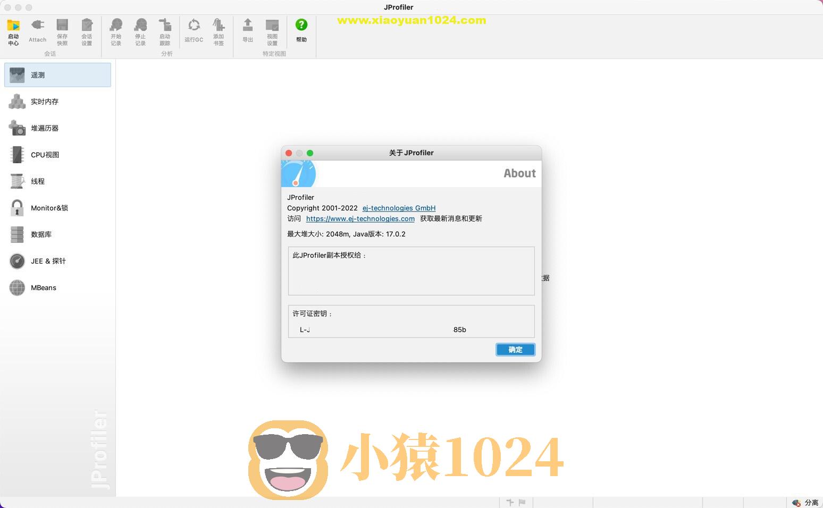Screen dimensions: 823x508
Task: Switch to the CPU视图 view
Action: [x=45, y=155]
